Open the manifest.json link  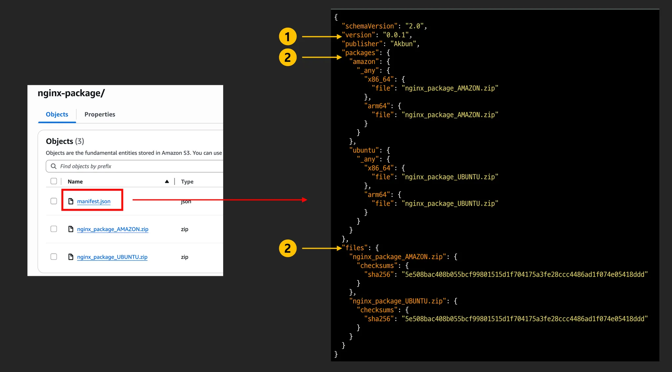pos(94,201)
